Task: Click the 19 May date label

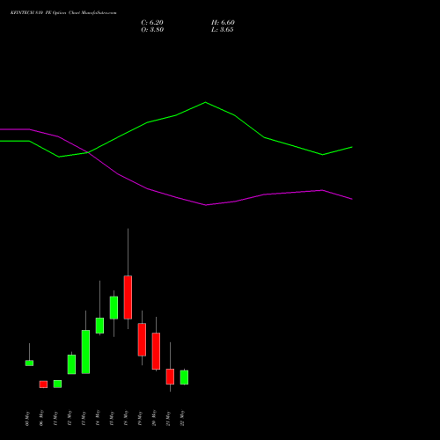Action: pos(140,419)
